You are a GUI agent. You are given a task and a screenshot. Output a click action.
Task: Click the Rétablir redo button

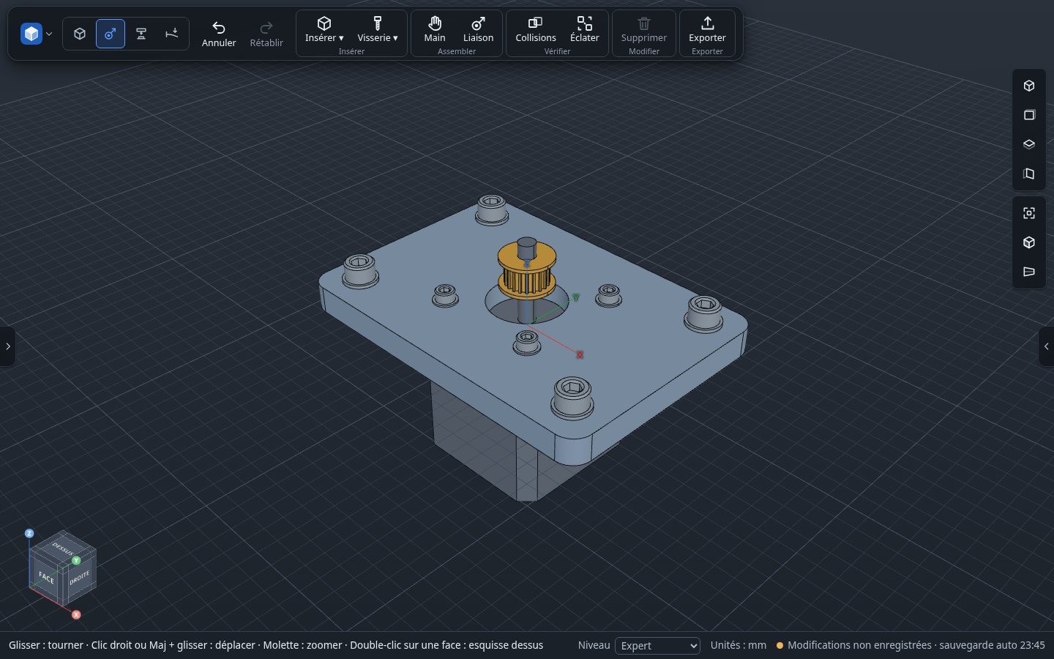coord(266,34)
